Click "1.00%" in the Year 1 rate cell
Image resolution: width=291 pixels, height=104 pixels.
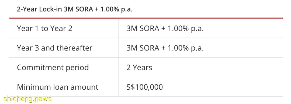click(x=178, y=28)
